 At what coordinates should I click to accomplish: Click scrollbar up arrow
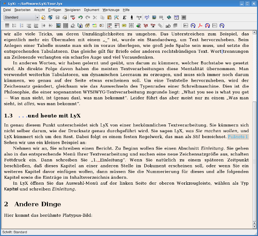[254, 32]
